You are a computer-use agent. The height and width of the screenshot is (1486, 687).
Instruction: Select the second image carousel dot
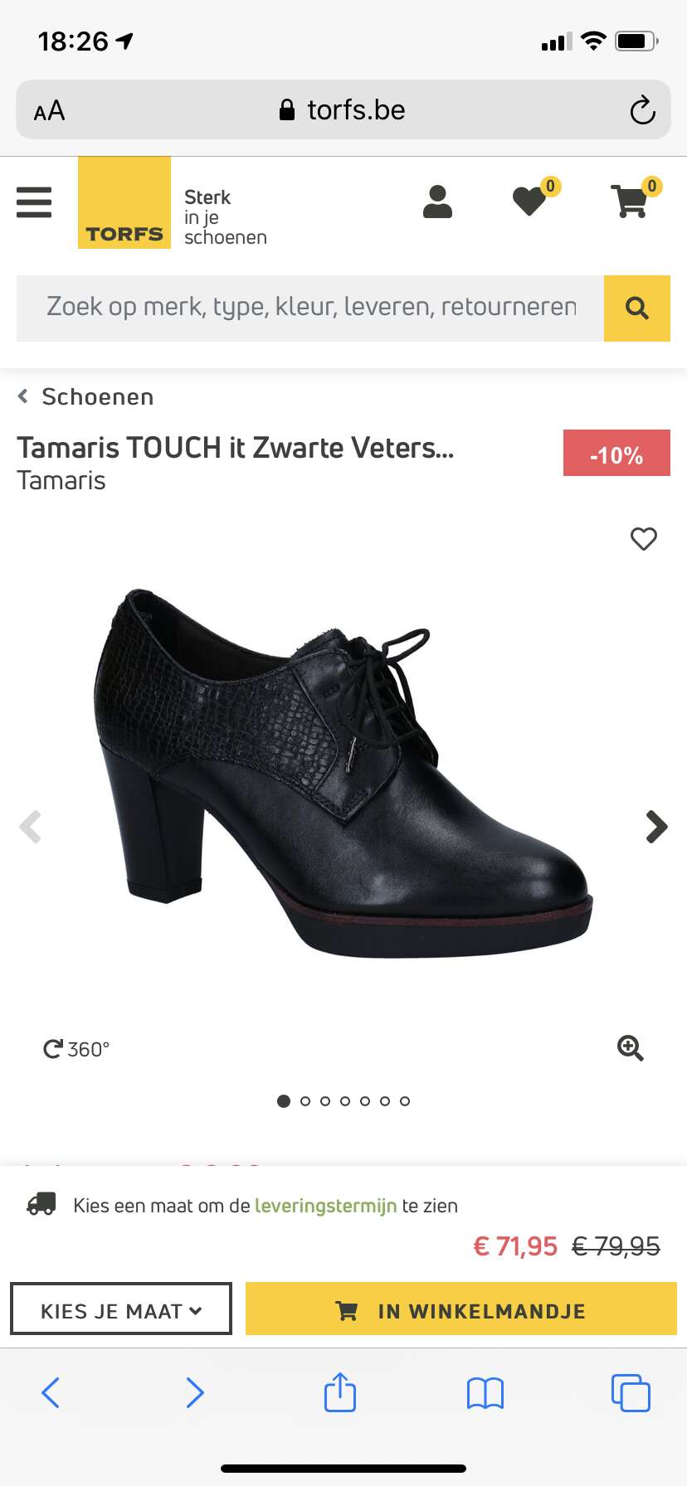coord(305,1101)
